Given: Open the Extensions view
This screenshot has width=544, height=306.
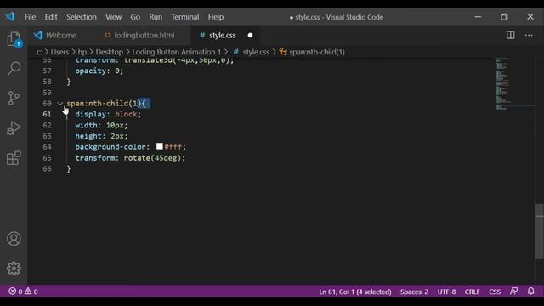Looking at the screenshot, I should [14, 158].
